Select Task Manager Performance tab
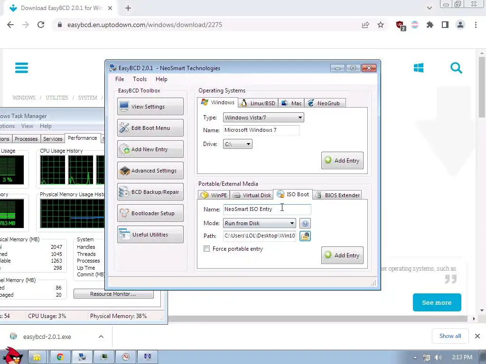Image resolution: width=486 pixels, height=364 pixels. point(83,138)
